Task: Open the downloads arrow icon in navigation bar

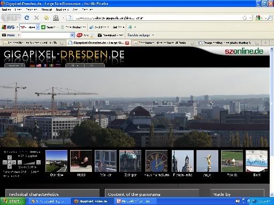Action: 56,18
